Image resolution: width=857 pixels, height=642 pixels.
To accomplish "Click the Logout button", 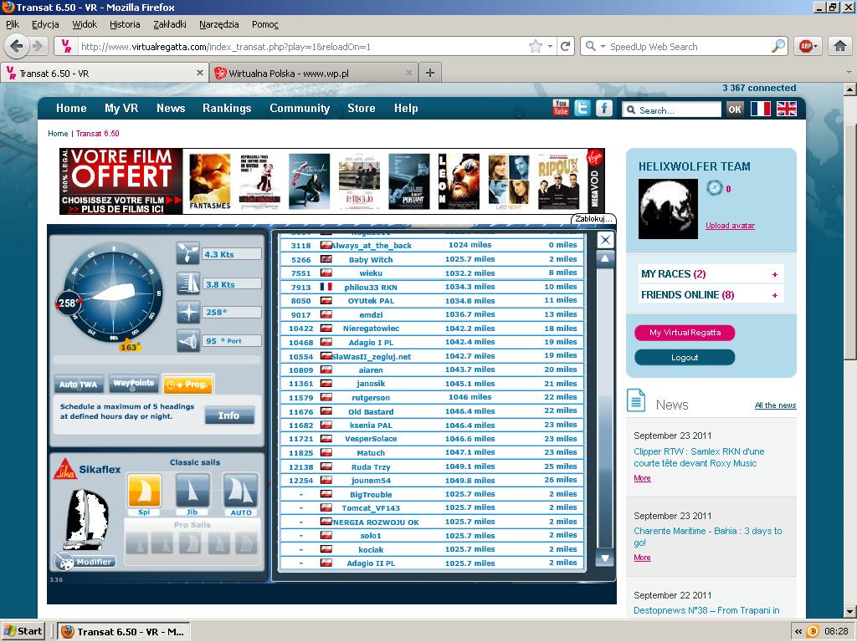I will pyautogui.click(x=684, y=358).
